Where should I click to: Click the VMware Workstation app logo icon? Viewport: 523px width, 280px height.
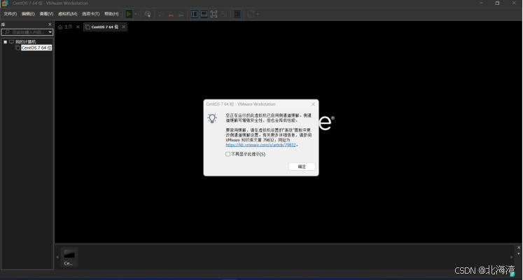pyautogui.click(x=5, y=3)
